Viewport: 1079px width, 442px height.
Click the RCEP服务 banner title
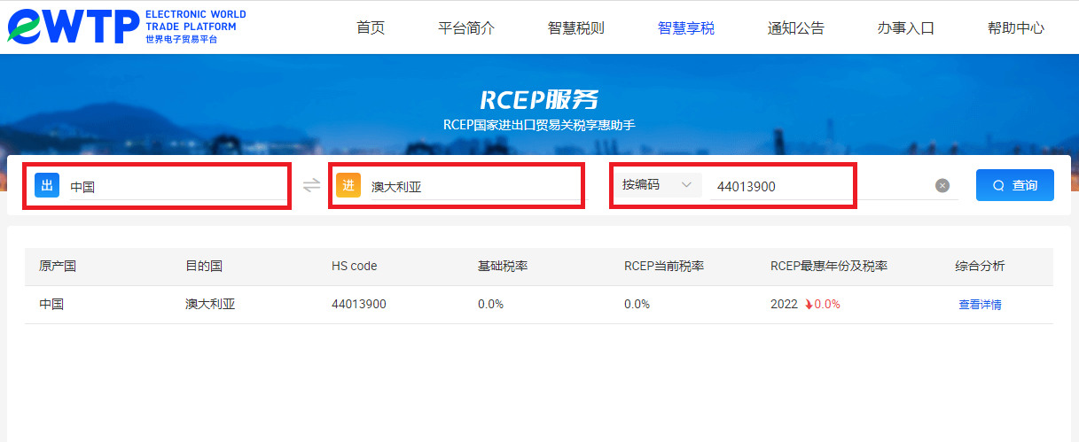(539, 98)
